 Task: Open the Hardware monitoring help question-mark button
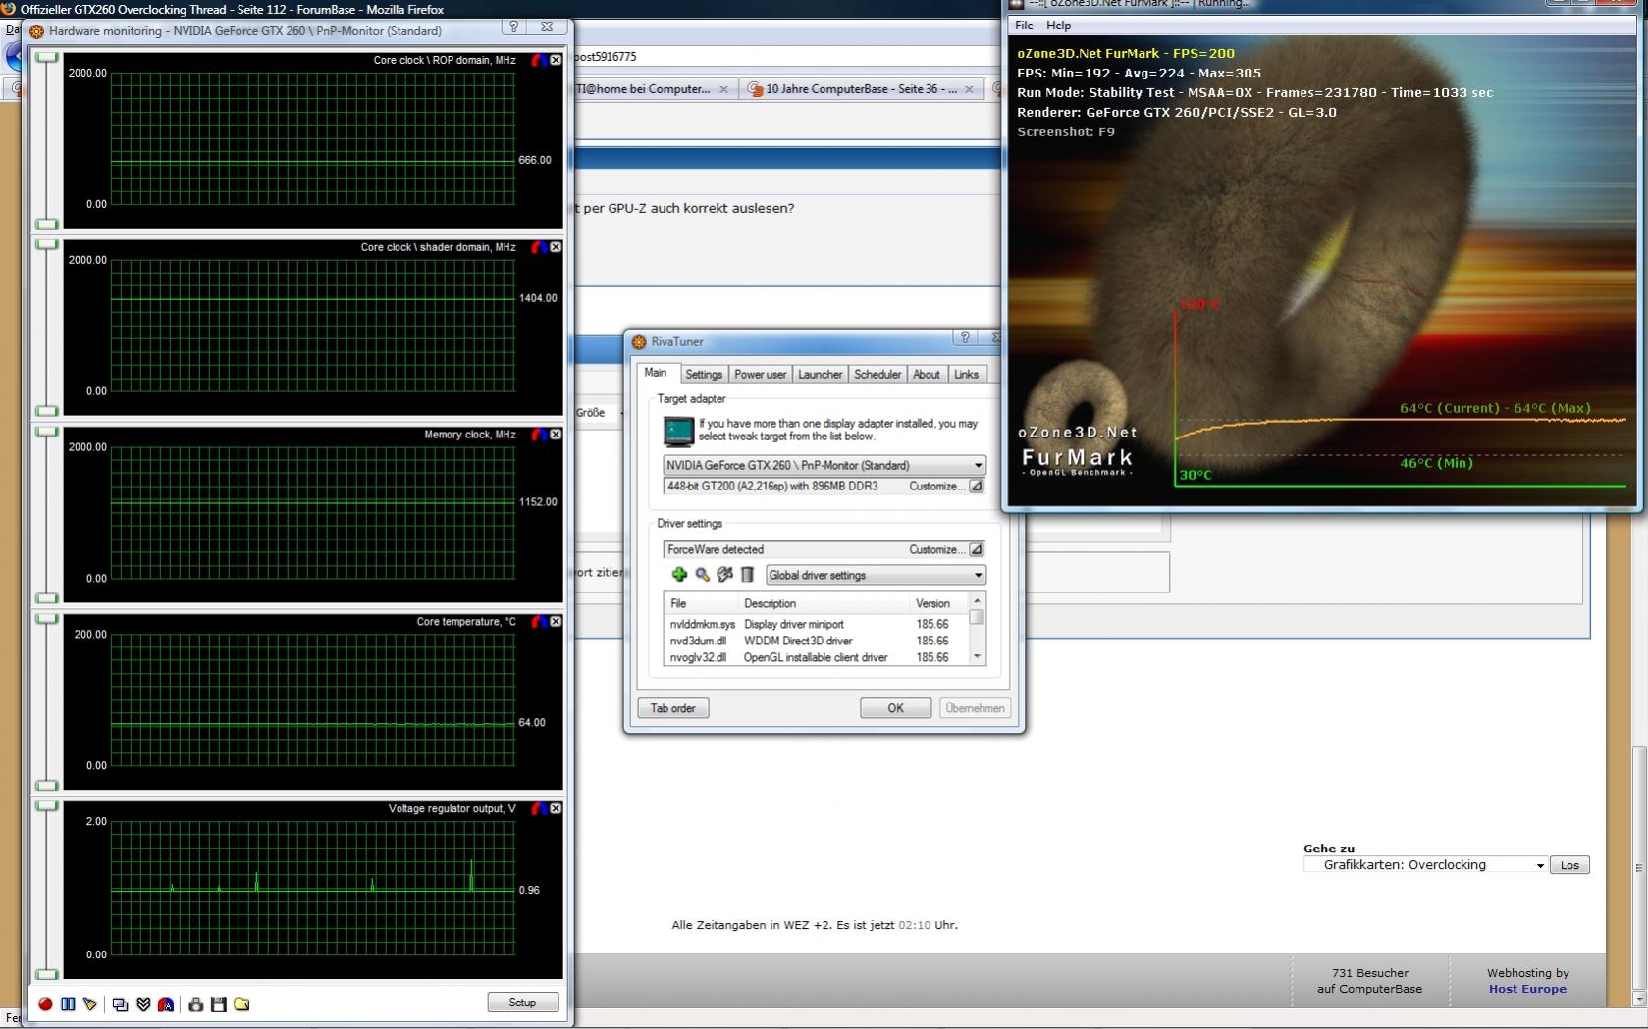(x=514, y=27)
